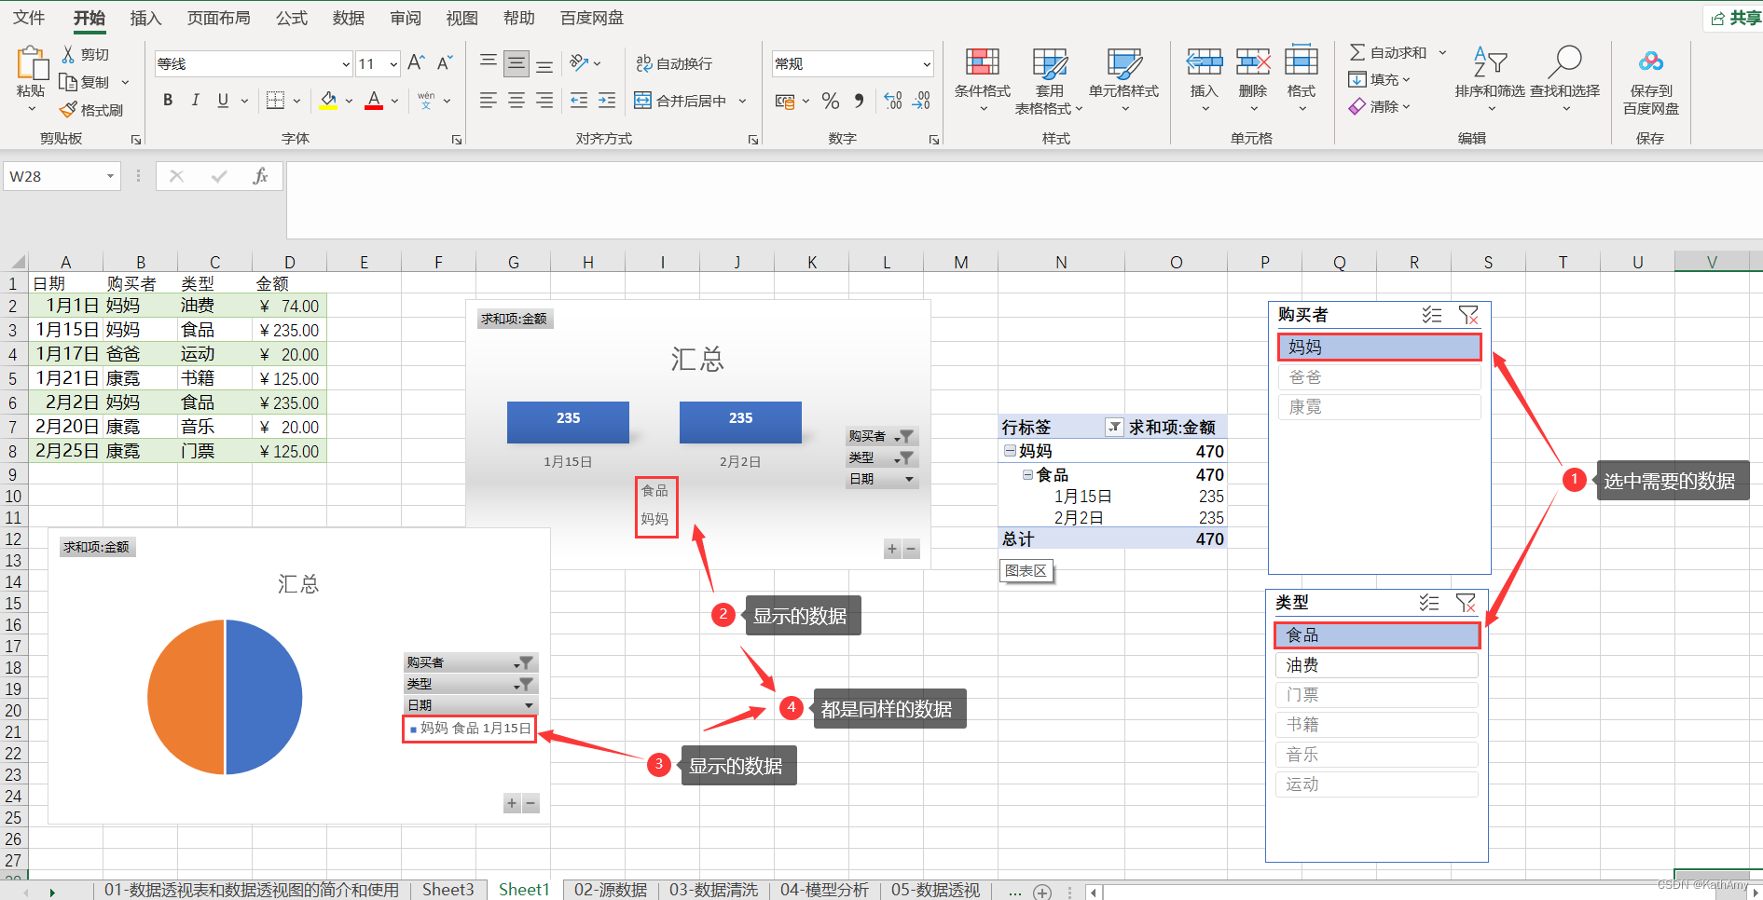
Task: Open the 文件 menu
Action: 29,18
